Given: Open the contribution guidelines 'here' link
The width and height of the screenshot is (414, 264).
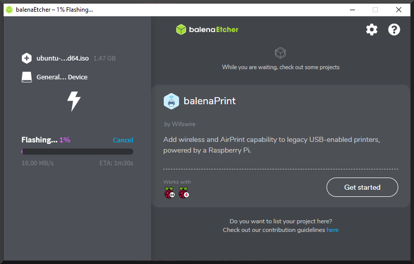Looking at the screenshot, I should point(332,230).
